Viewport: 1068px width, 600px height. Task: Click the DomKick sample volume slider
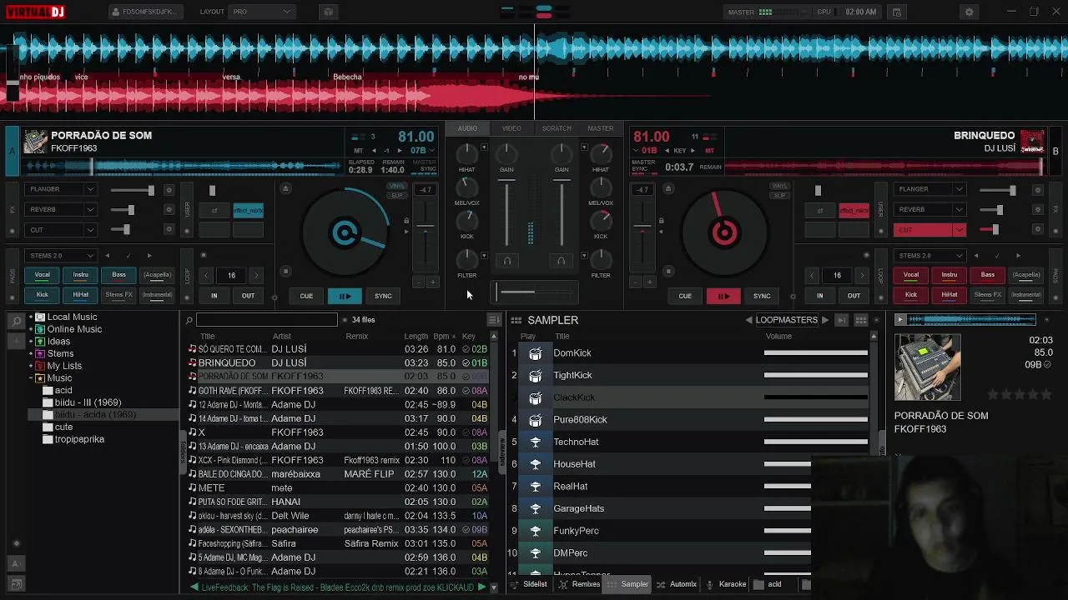pos(816,353)
